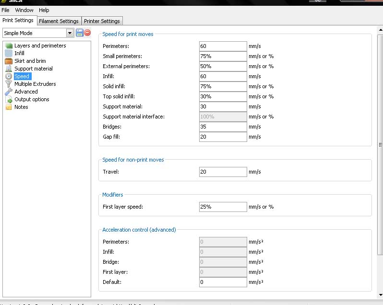Click the First layer speed field

[223, 207]
